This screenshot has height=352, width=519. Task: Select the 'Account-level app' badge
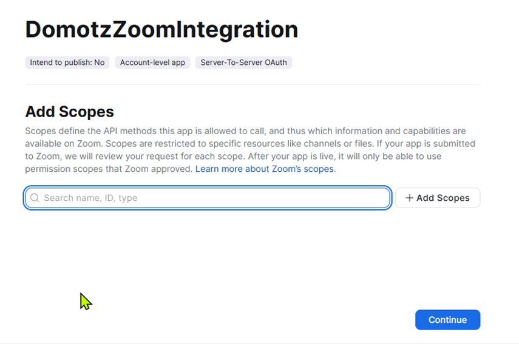coord(152,63)
